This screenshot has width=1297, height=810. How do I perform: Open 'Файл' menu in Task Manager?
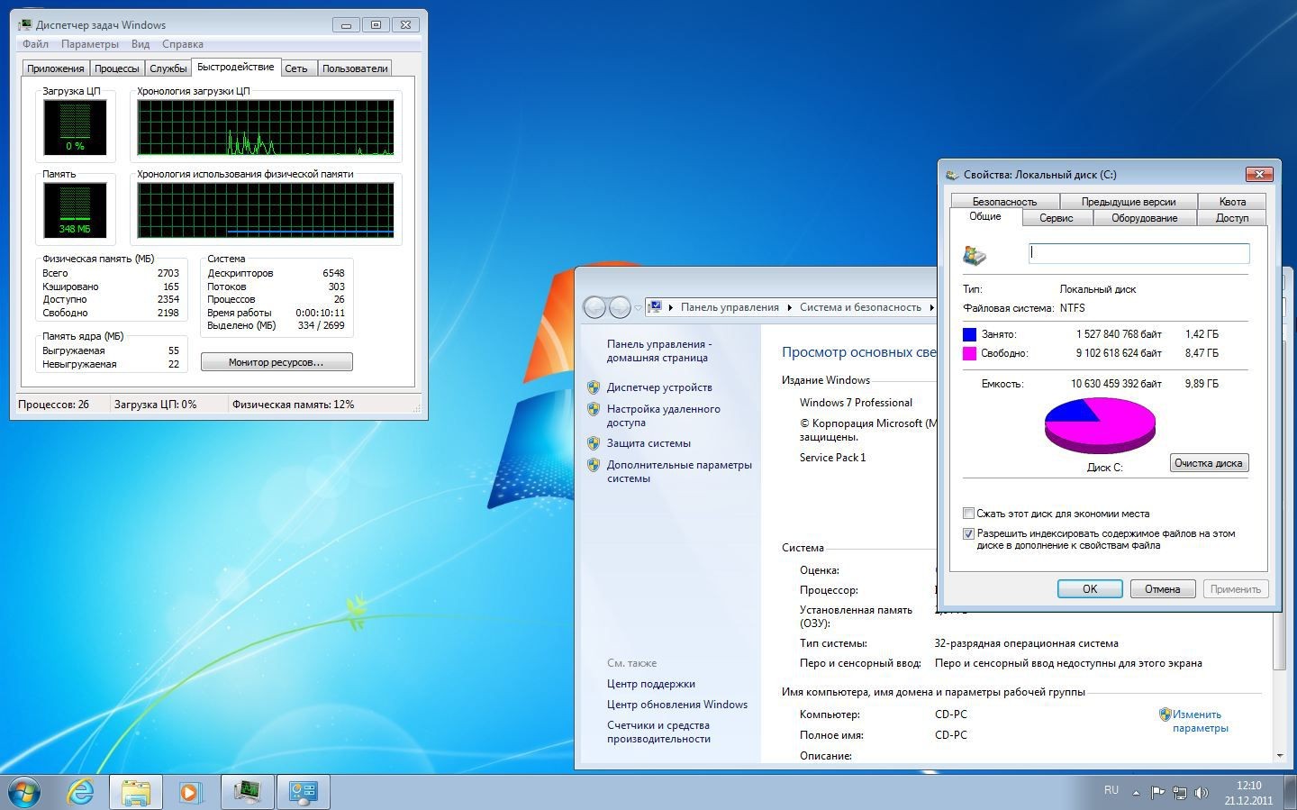pyautogui.click(x=35, y=44)
